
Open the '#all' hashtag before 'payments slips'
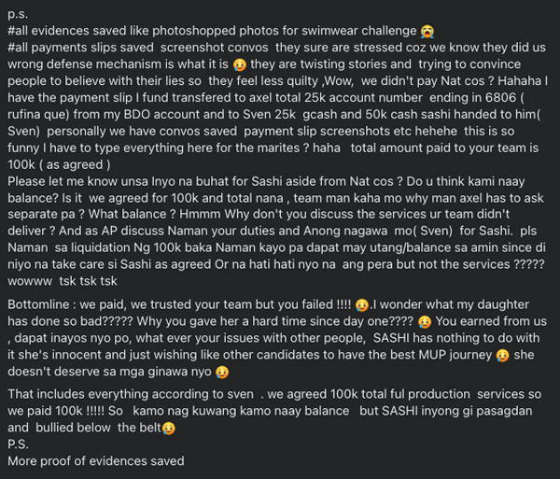[18, 48]
